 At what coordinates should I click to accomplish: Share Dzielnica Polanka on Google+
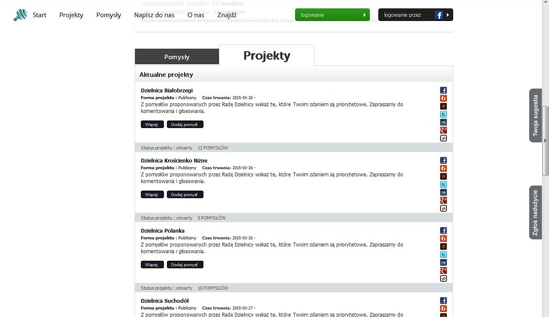pyautogui.click(x=443, y=270)
